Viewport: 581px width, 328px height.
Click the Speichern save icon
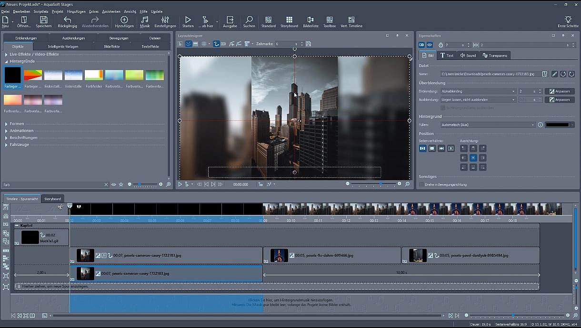(x=43, y=21)
